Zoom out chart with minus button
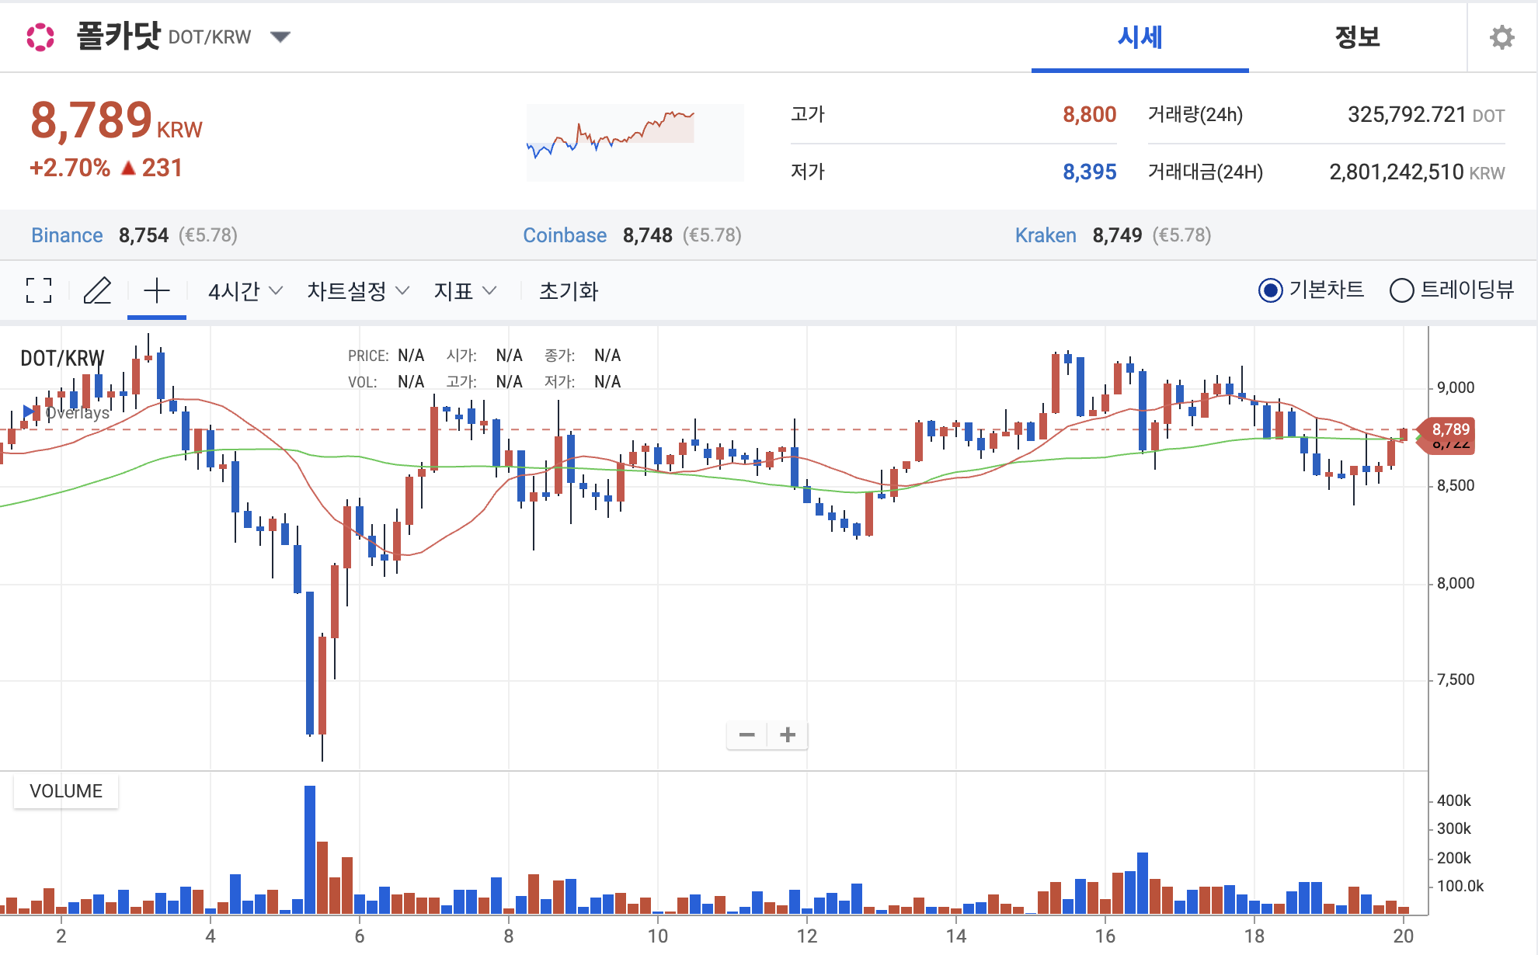 (x=747, y=734)
